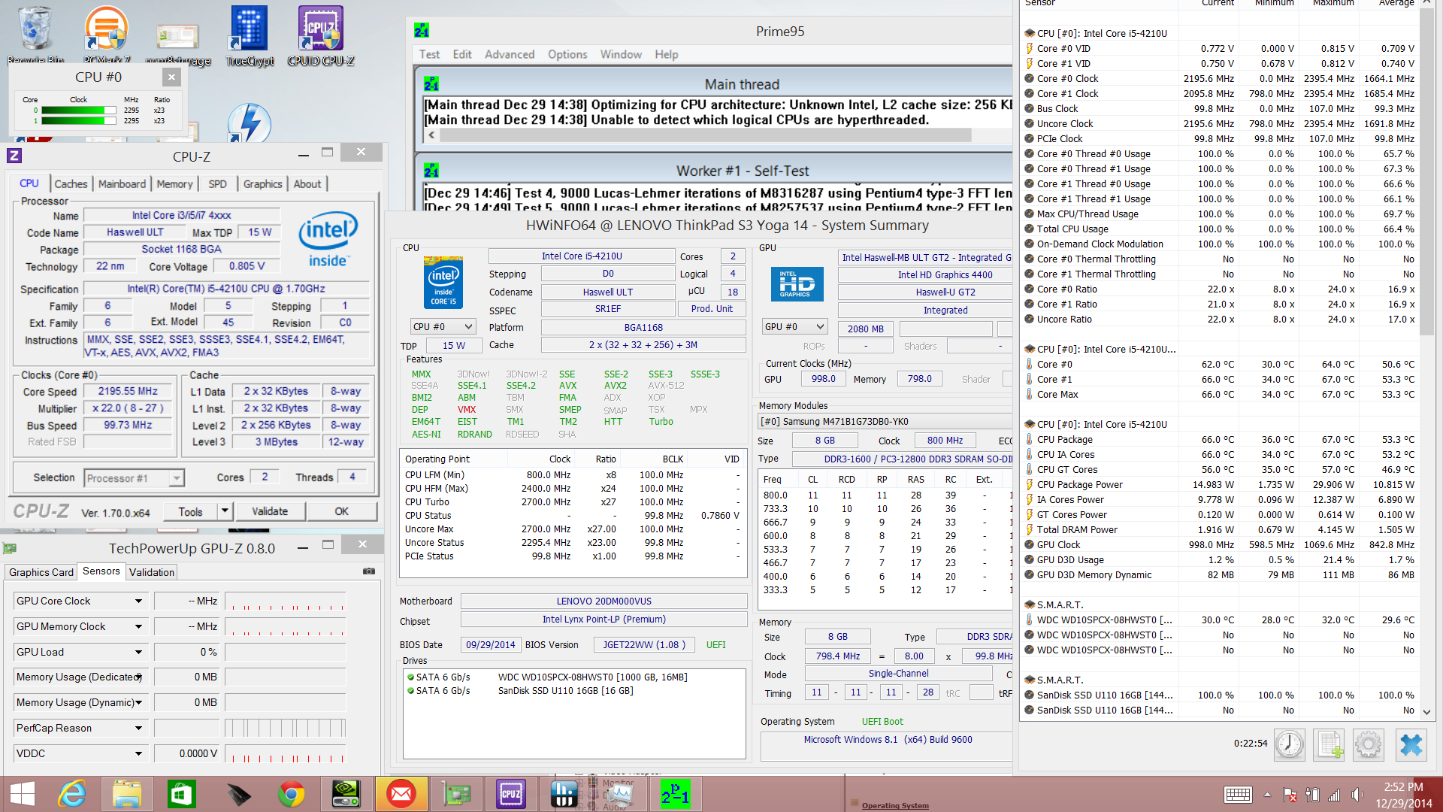The image size is (1443, 812).
Task: Click the Windows Start button
Action: tap(23, 794)
